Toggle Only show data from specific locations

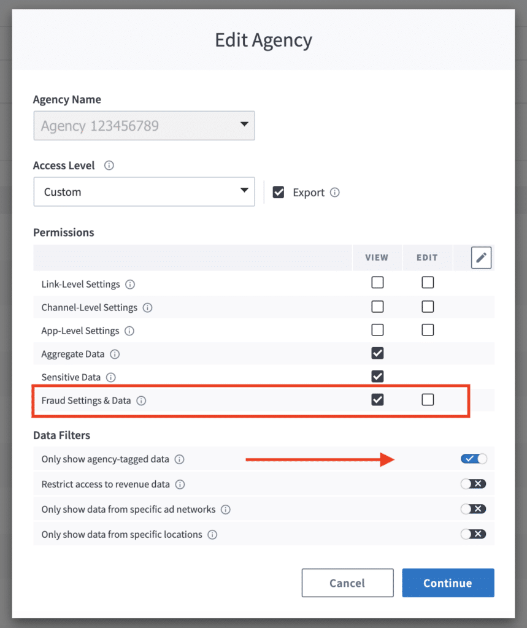474,534
